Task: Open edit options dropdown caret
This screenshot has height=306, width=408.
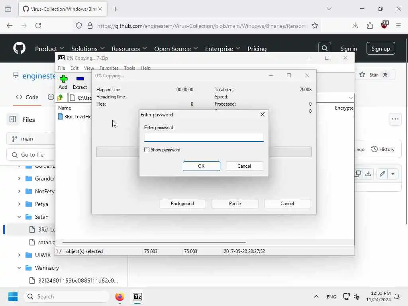Action: click(x=393, y=174)
